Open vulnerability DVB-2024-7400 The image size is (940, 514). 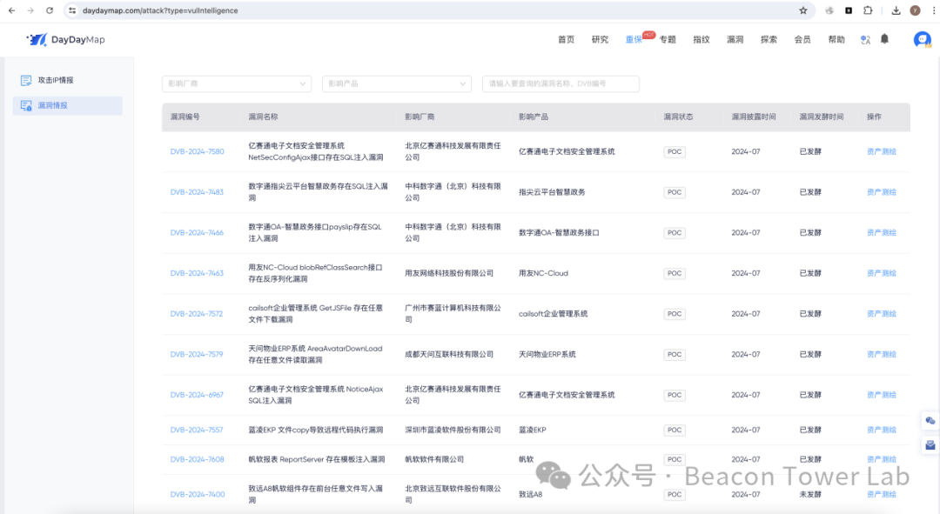(198, 494)
